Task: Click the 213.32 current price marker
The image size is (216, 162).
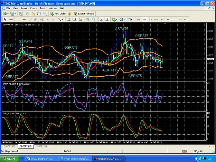Action: (210, 59)
